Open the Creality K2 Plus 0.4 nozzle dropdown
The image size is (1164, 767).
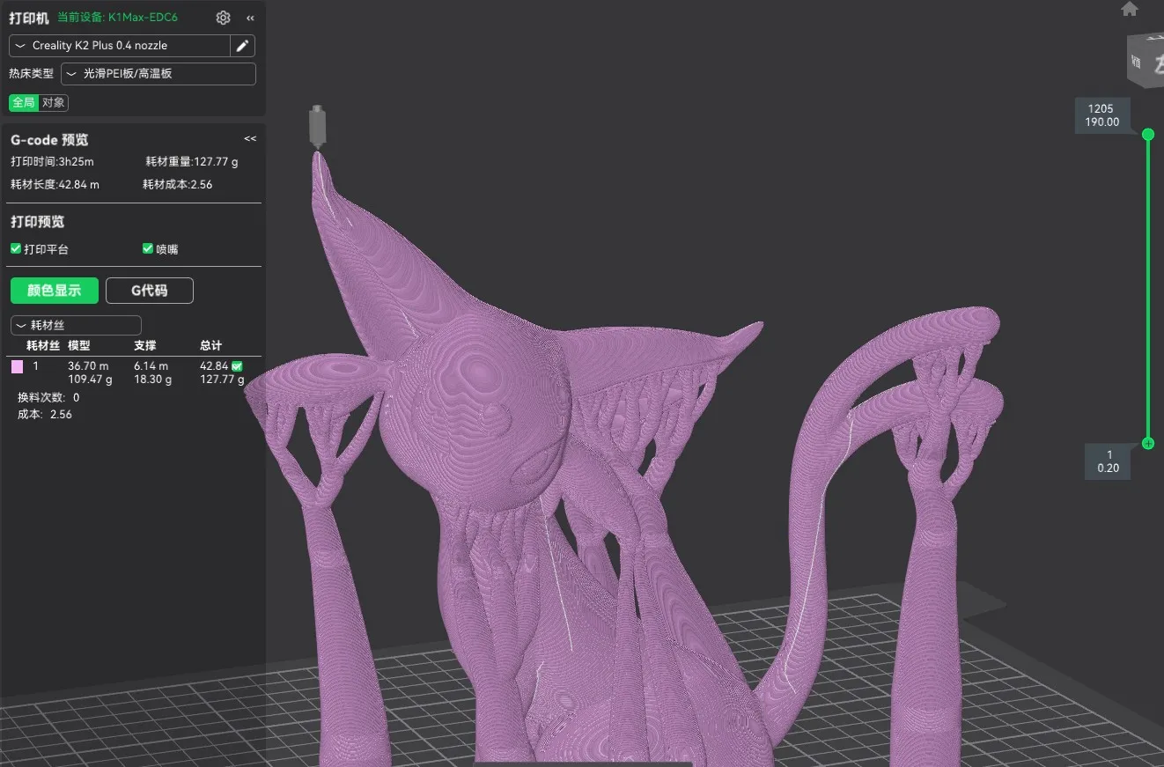click(120, 46)
